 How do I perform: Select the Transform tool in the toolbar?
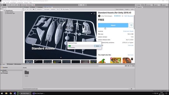coord(16,5)
